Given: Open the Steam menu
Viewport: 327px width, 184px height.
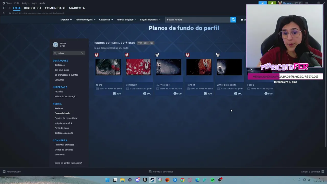Looking at the screenshot, I should pos(7,3).
